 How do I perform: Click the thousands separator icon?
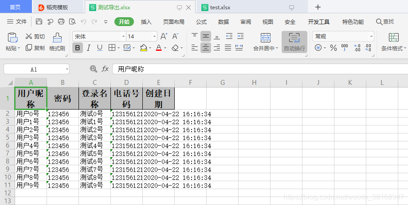[345, 48]
